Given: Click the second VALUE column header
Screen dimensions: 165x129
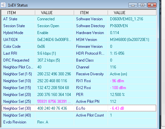Looking at the screenshot, I should (x=132, y=13).
